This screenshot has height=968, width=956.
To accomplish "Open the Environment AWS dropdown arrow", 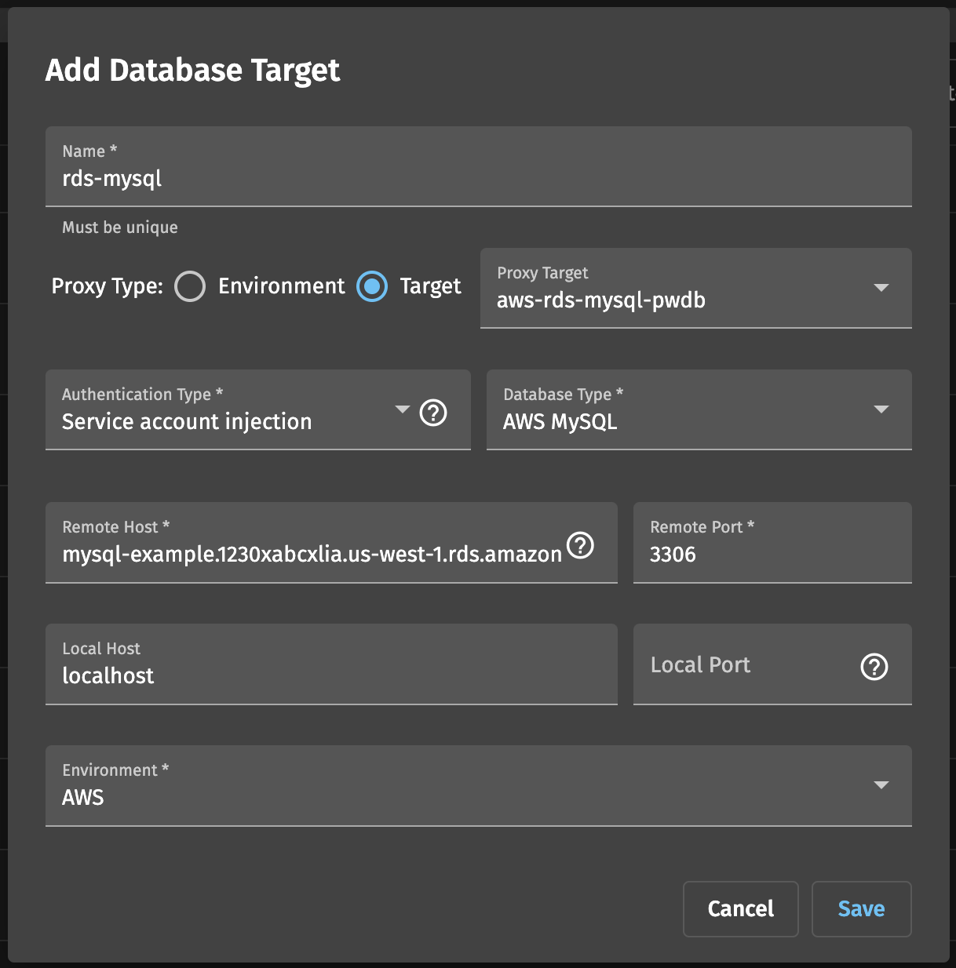I will 881,785.
